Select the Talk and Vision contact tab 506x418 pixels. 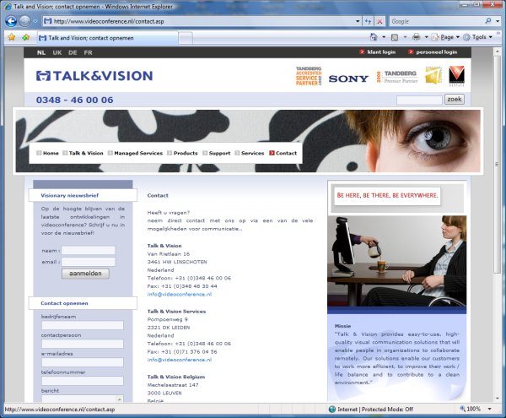107,38
